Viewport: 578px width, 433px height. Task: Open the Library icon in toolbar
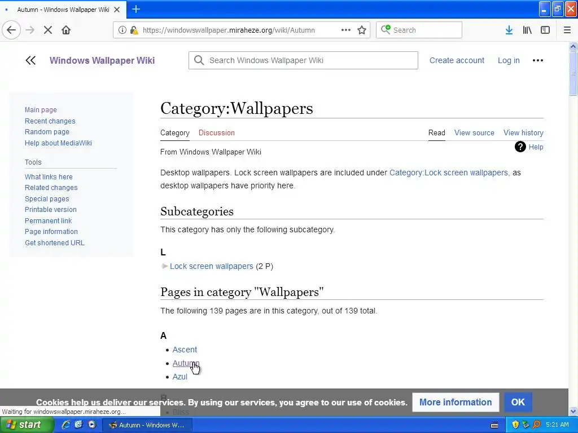[x=527, y=30]
